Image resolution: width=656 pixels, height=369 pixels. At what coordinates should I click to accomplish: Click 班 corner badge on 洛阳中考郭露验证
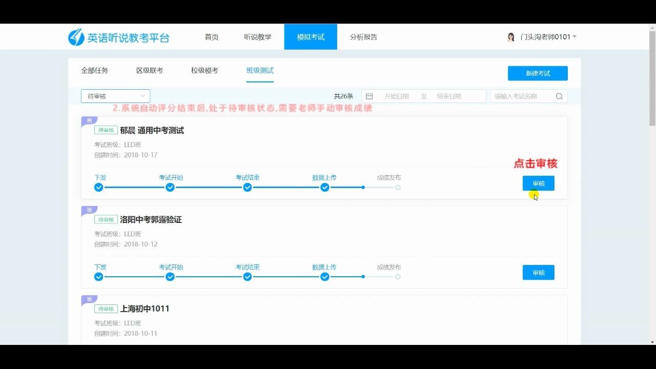click(89, 210)
